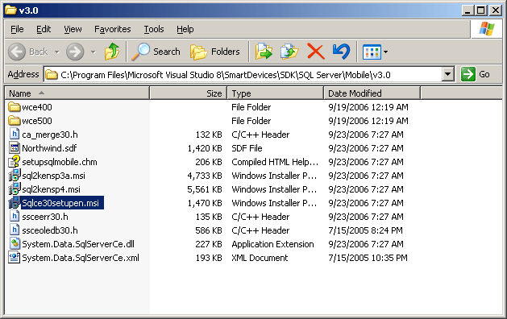Click the Sqlce30setupen.msi installer icon
This screenshot has height=319, width=507.
pyautogui.click(x=15, y=203)
